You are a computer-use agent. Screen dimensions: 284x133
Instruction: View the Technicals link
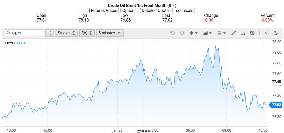pos(184,10)
